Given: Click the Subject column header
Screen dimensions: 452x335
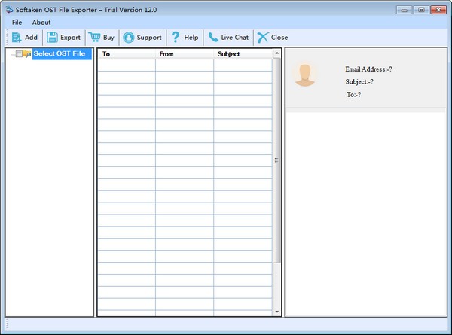Looking at the screenshot, I should (242, 54).
